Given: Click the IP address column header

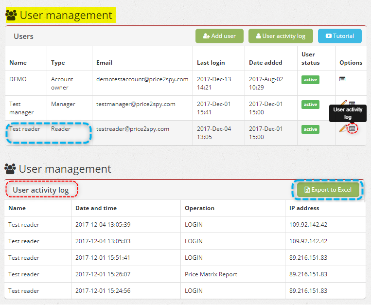Looking at the screenshot, I should 304,208.
